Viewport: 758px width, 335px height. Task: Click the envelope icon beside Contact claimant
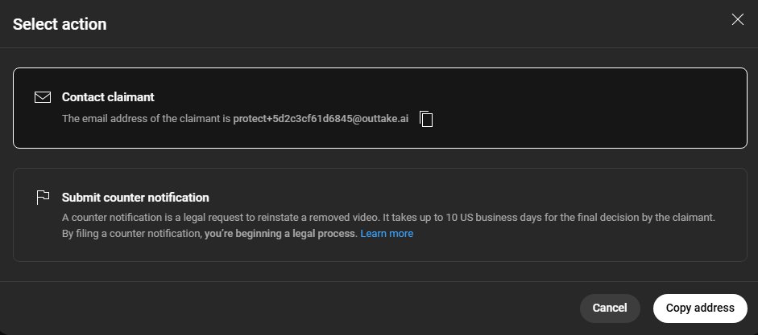coord(43,97)
